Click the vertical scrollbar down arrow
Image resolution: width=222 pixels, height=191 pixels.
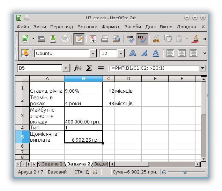tap(203, 159)
